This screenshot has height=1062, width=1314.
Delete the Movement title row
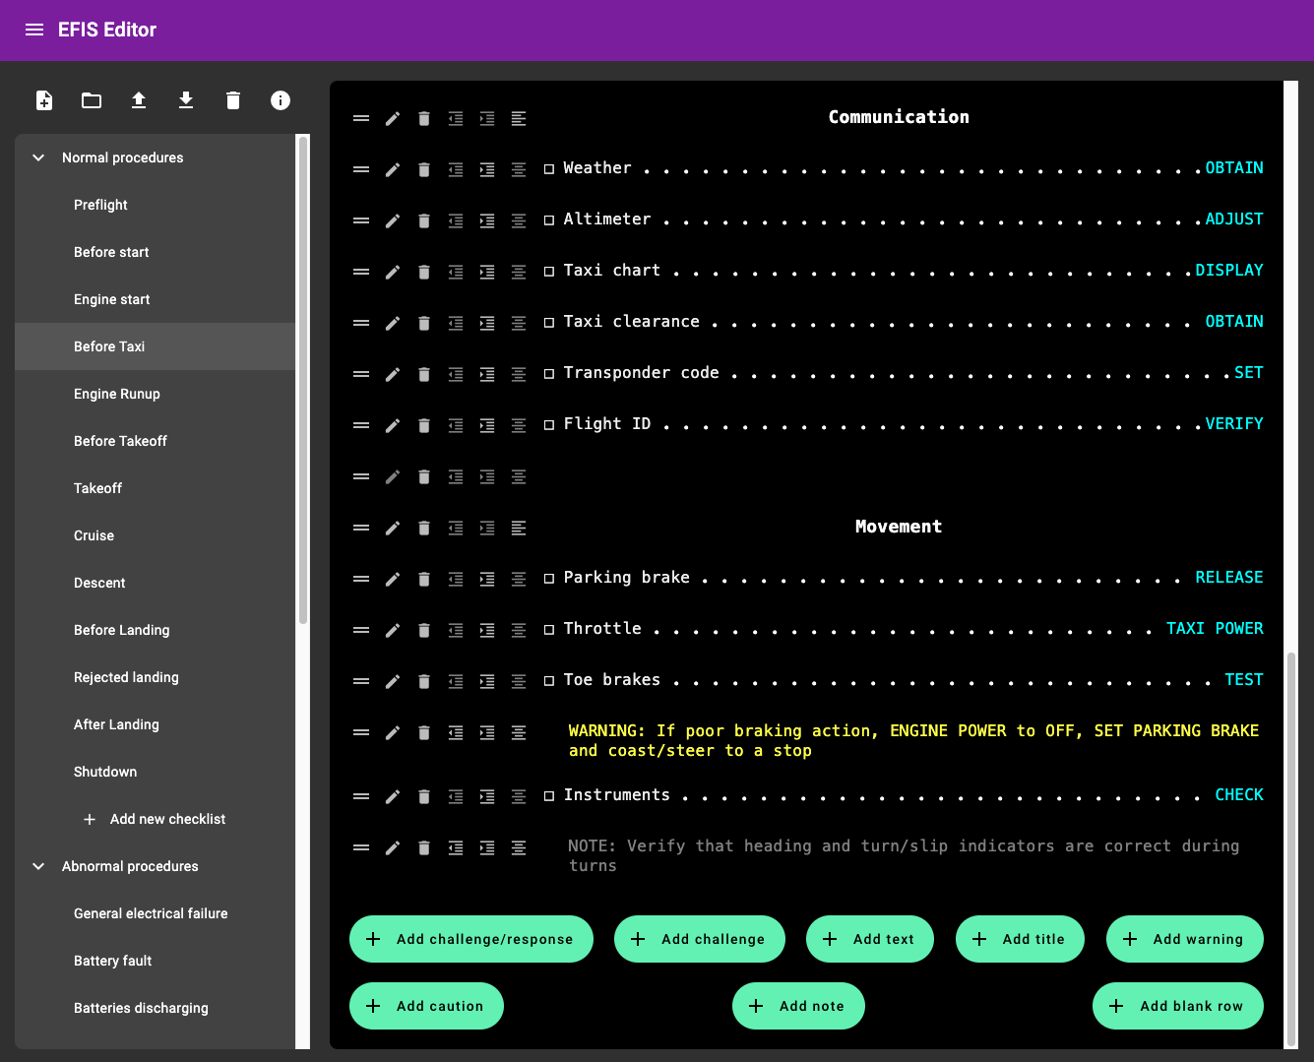[x=424, y=528]
